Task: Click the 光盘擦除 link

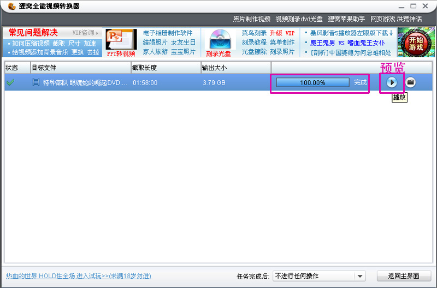Action: click(254, 52)
